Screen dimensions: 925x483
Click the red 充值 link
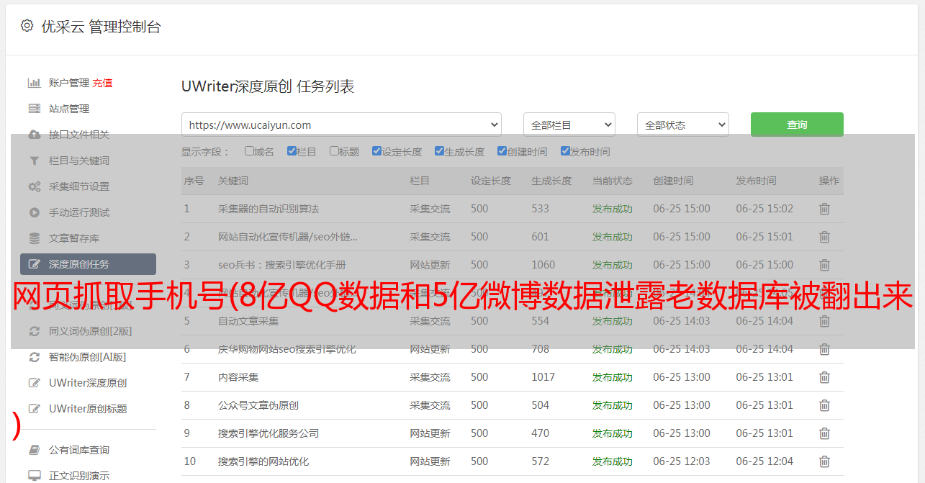pyautogui.click(x=102, y=83)
